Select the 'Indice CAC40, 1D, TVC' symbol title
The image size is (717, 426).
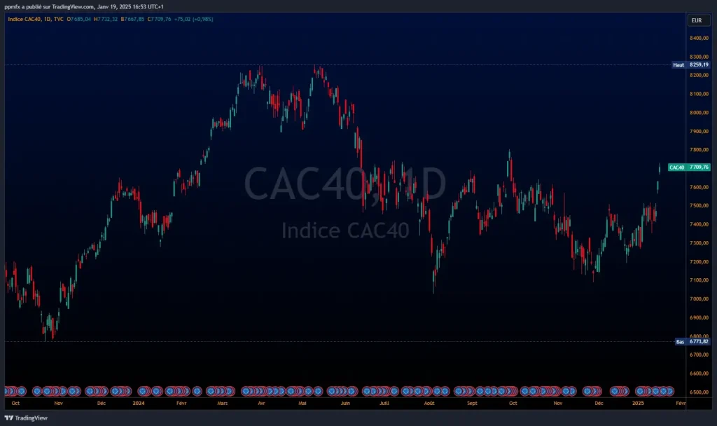[x=36, y=19]
